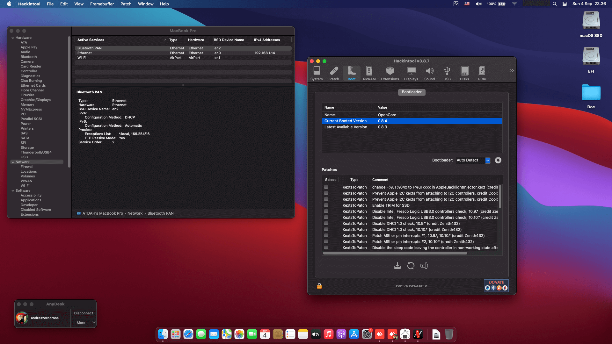The image size is (612, 344).
Task: Select the Patch icon in Hackintool toolbar
Action: (334, 73)
